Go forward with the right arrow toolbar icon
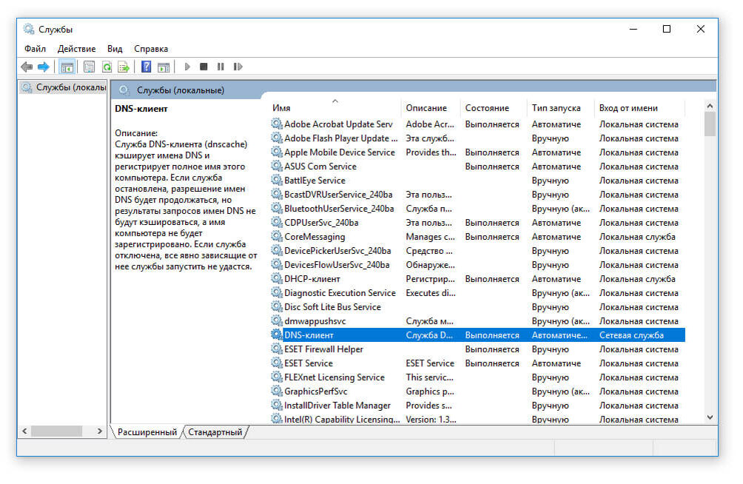This screenshot has height=484, width=743. [x=43, y=67]
